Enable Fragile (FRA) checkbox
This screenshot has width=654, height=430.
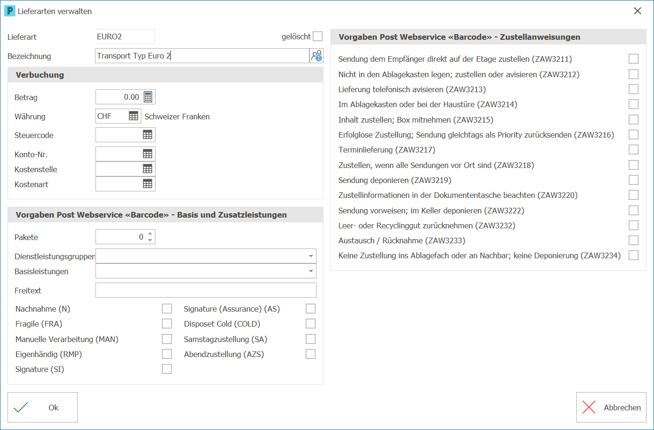167,324
